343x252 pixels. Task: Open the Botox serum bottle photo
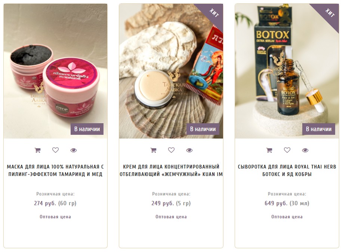(287, 71)
